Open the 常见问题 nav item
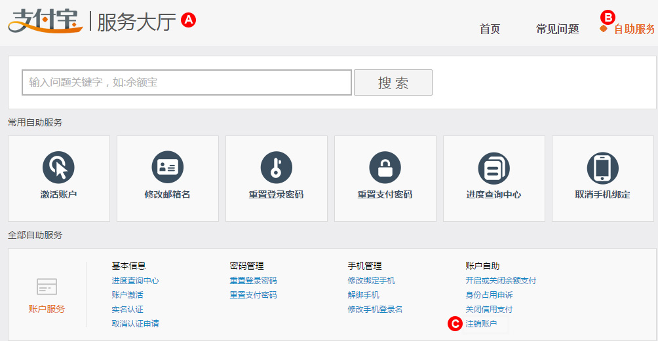 tap(557, 29)
